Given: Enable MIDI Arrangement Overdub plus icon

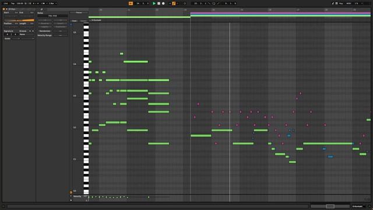Looking at the screenshot, I should click(x=170, y=3).
